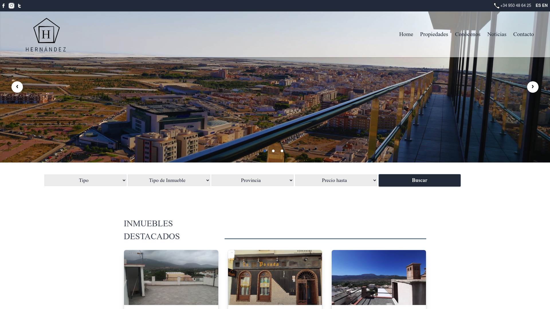Open the Twitter social icon
Screen dimensions: 550x309
[x=19, y=6]
